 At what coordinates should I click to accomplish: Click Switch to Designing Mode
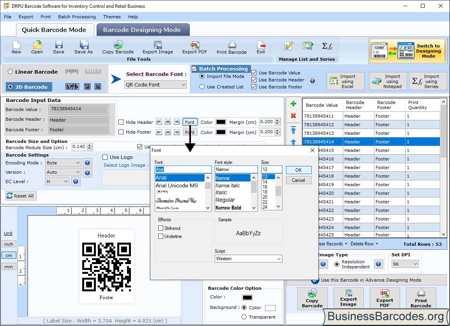pos(408,51)
